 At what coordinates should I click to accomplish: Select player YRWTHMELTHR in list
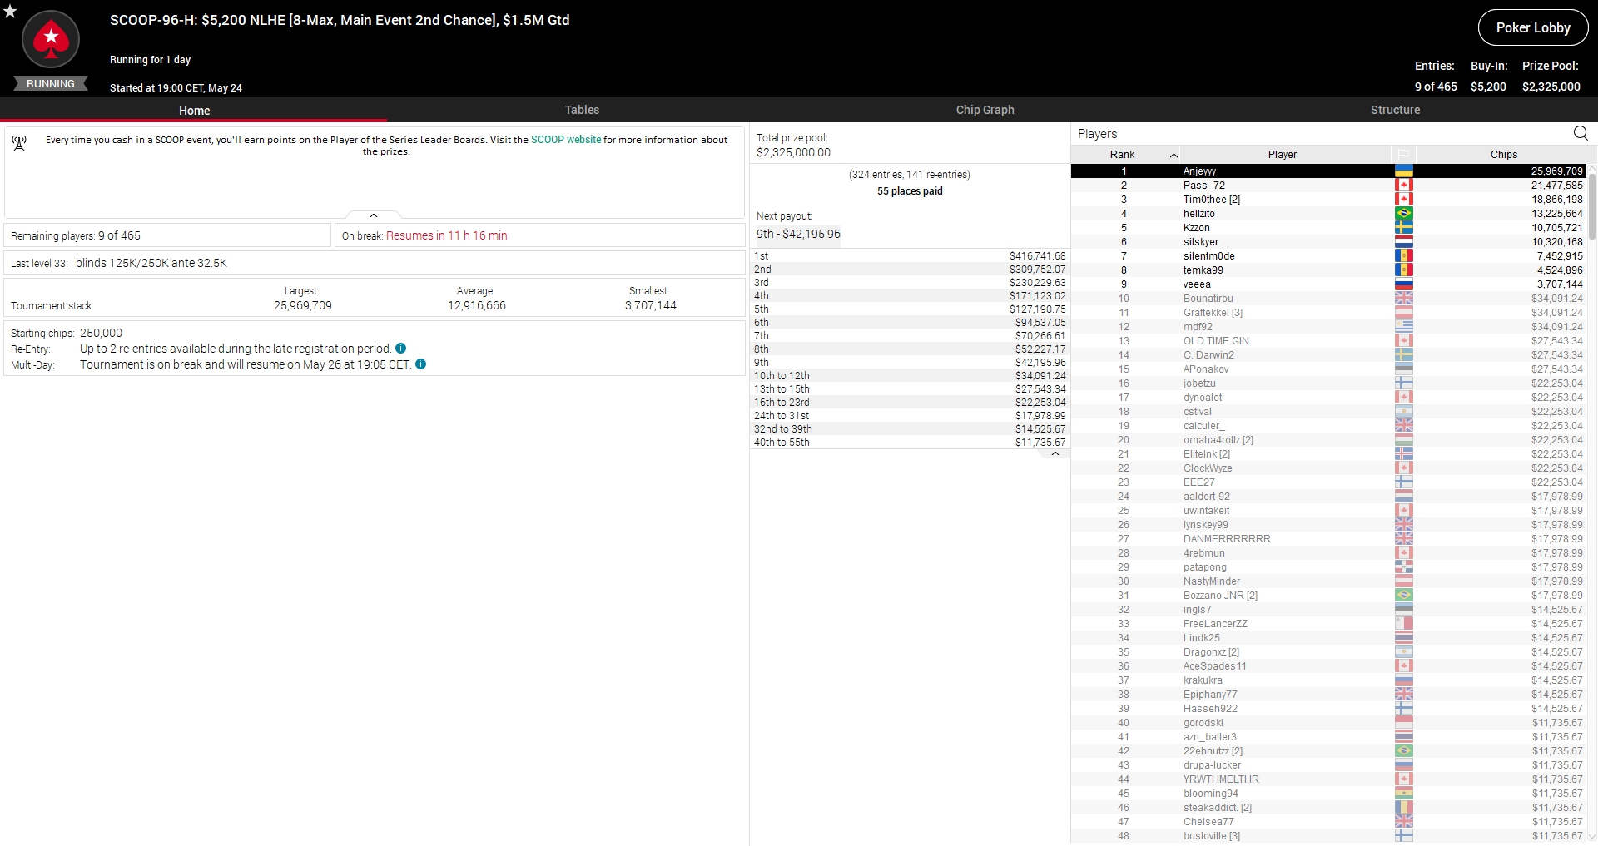point(1328,779)
